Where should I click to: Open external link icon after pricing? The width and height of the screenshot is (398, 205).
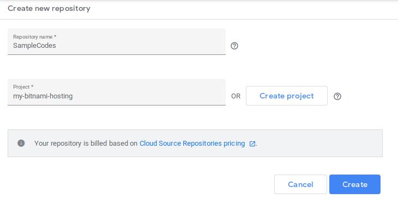(252, 144)
